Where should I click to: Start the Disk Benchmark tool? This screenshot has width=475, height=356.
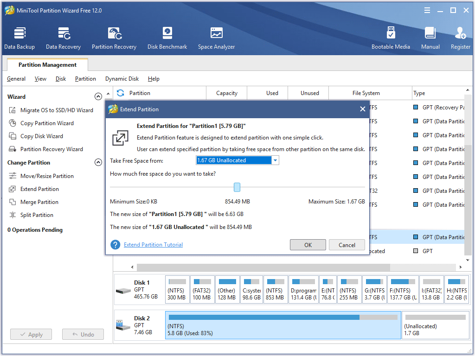(x=167, y=38)
